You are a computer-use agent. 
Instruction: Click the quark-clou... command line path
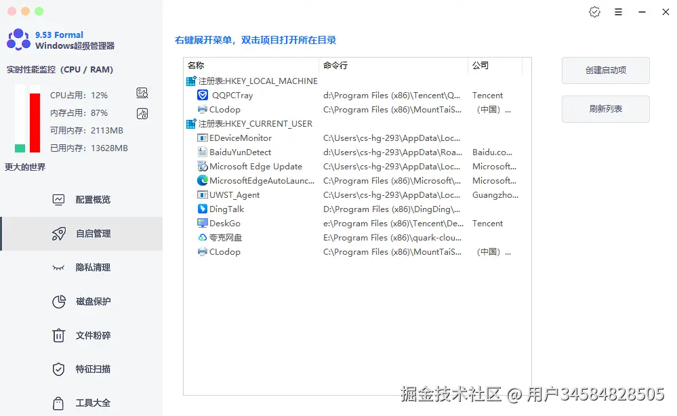[392, 237]
